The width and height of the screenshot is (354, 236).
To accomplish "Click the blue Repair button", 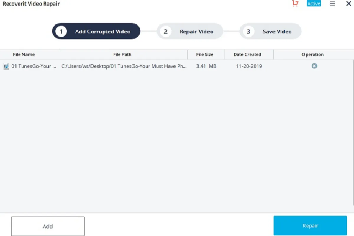I will click(310, 226).
